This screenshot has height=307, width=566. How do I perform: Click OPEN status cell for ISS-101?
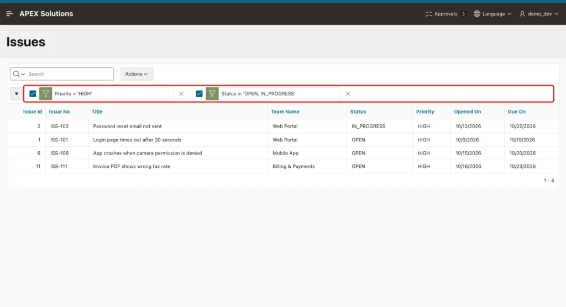[358, 140]
